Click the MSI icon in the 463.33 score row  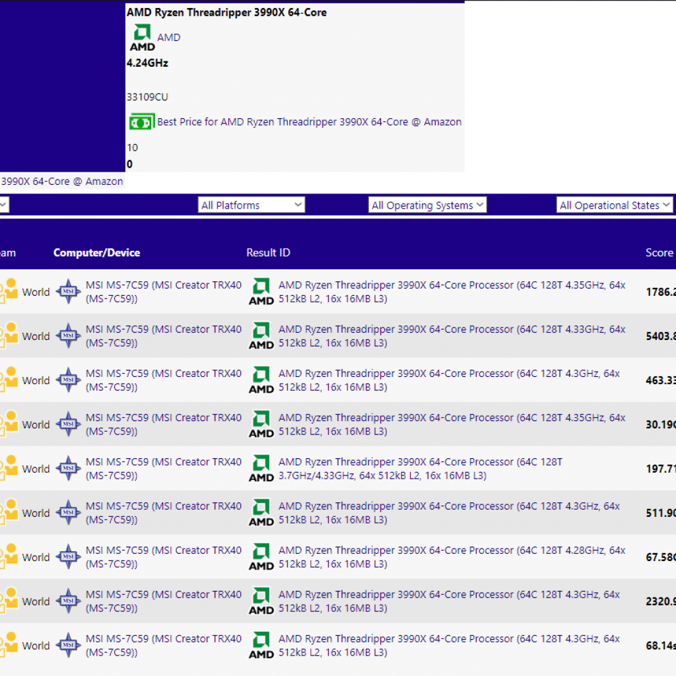[x=68, y=380]
